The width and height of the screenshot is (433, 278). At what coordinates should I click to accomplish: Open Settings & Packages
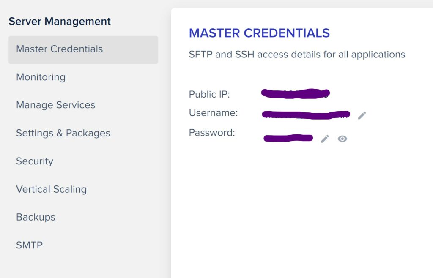click(x=63, y=133)
